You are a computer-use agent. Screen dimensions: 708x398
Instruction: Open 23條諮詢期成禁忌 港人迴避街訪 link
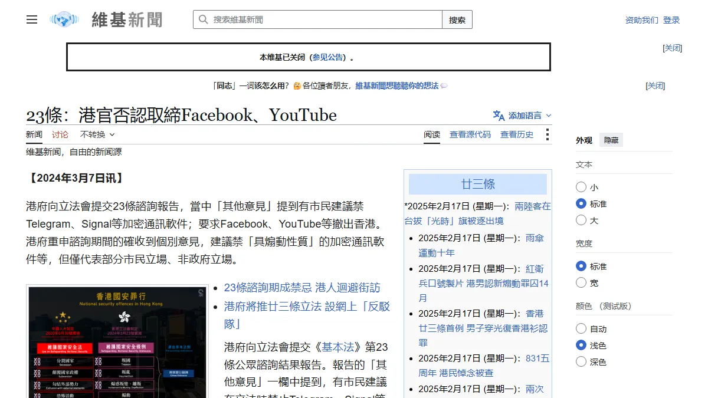pyautogui.click(x=302, y=288)
